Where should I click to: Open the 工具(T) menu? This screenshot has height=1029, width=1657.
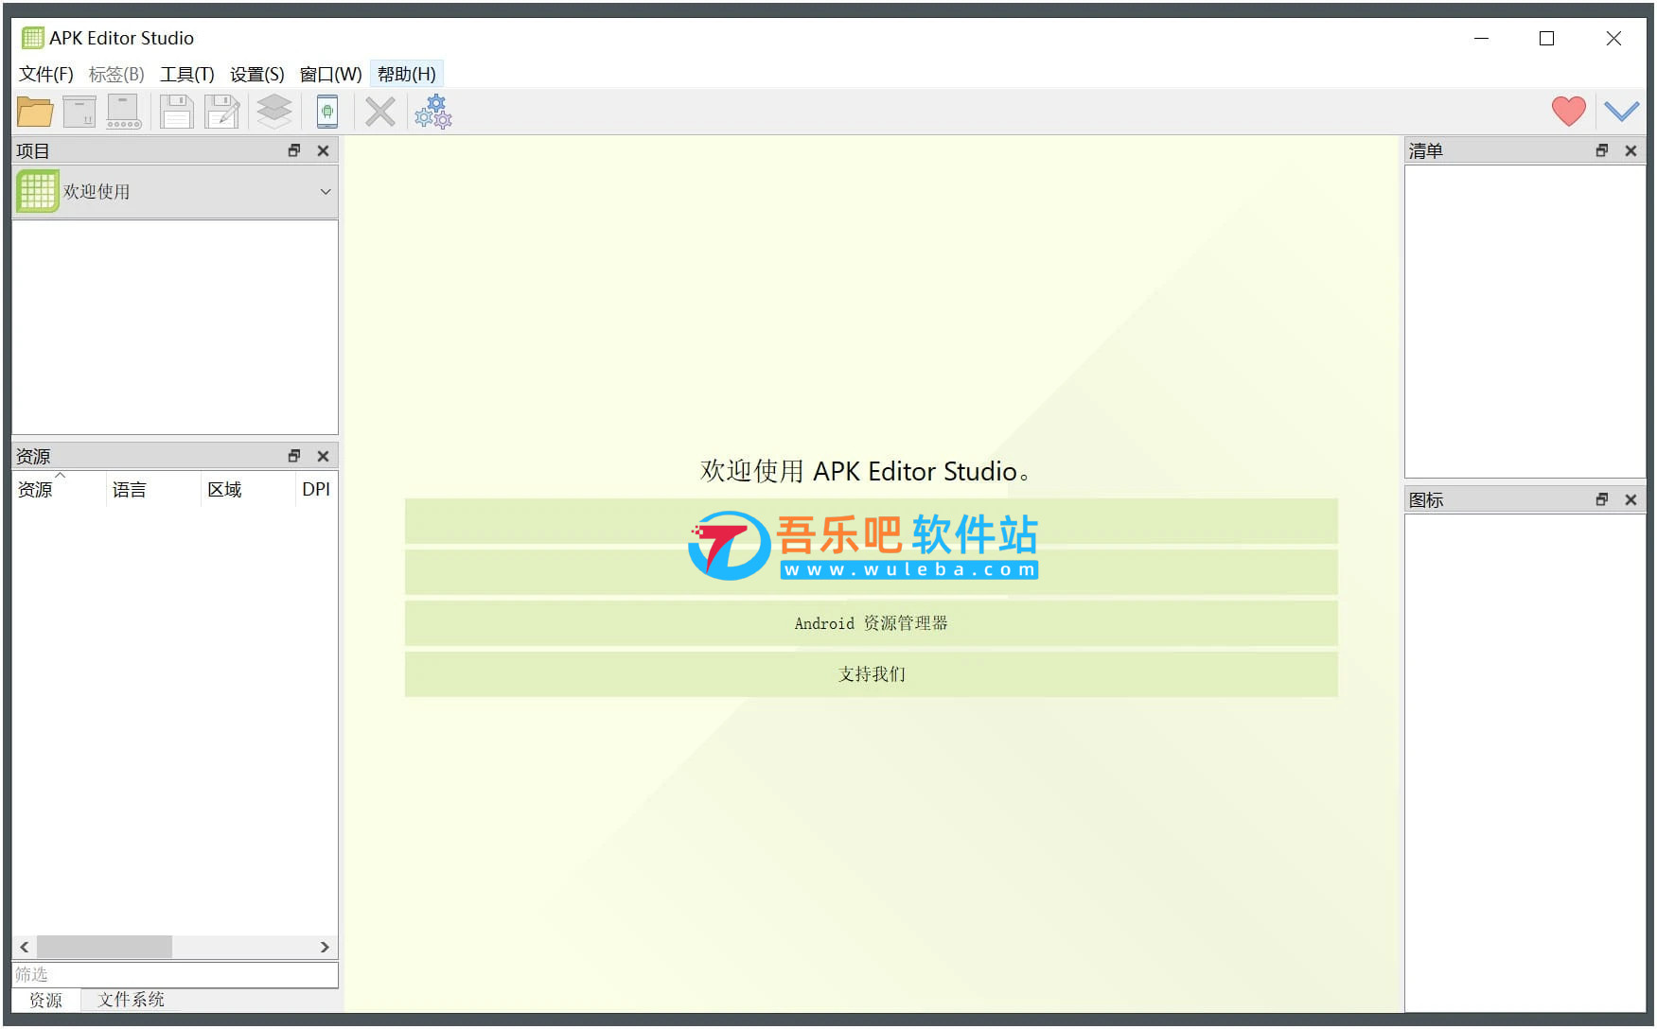pyautogui.click(x=187, y=74)
